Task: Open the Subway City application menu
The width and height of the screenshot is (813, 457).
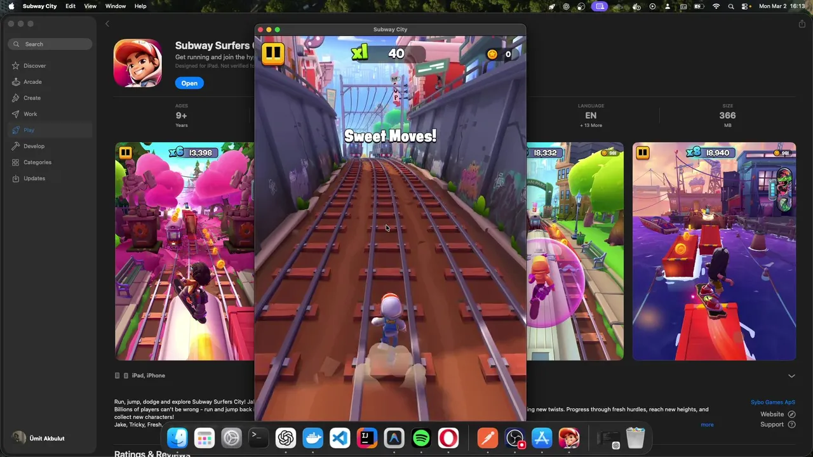Action: pyautogui.click(x=39, y=6)
